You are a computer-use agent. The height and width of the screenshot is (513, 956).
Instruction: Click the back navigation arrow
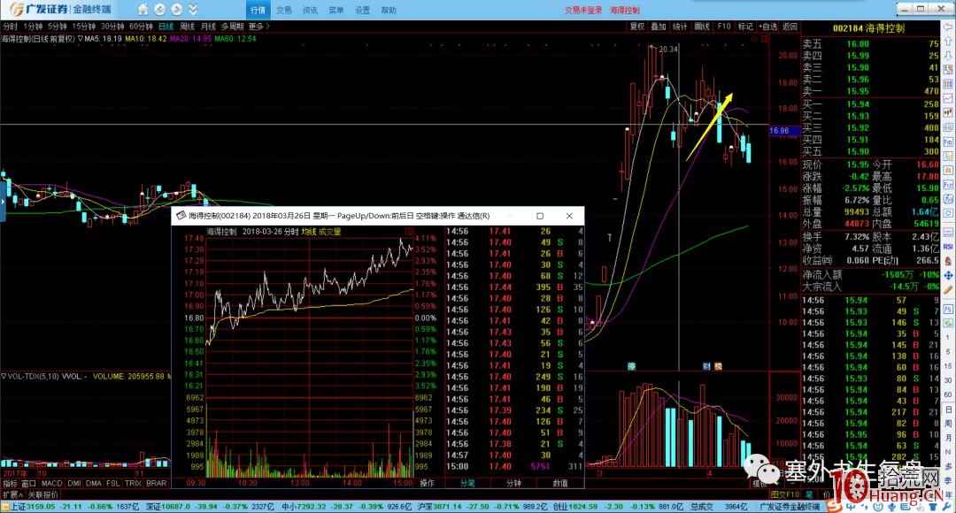coord(159,10)
